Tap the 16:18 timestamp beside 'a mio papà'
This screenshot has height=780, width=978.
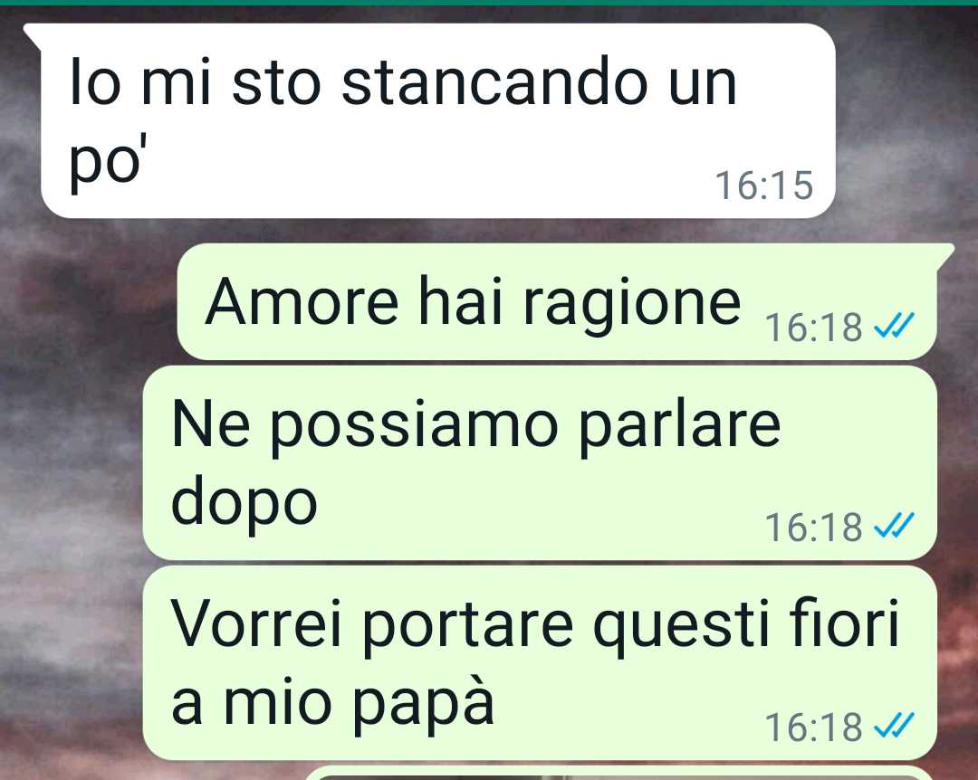pos(813,727)
